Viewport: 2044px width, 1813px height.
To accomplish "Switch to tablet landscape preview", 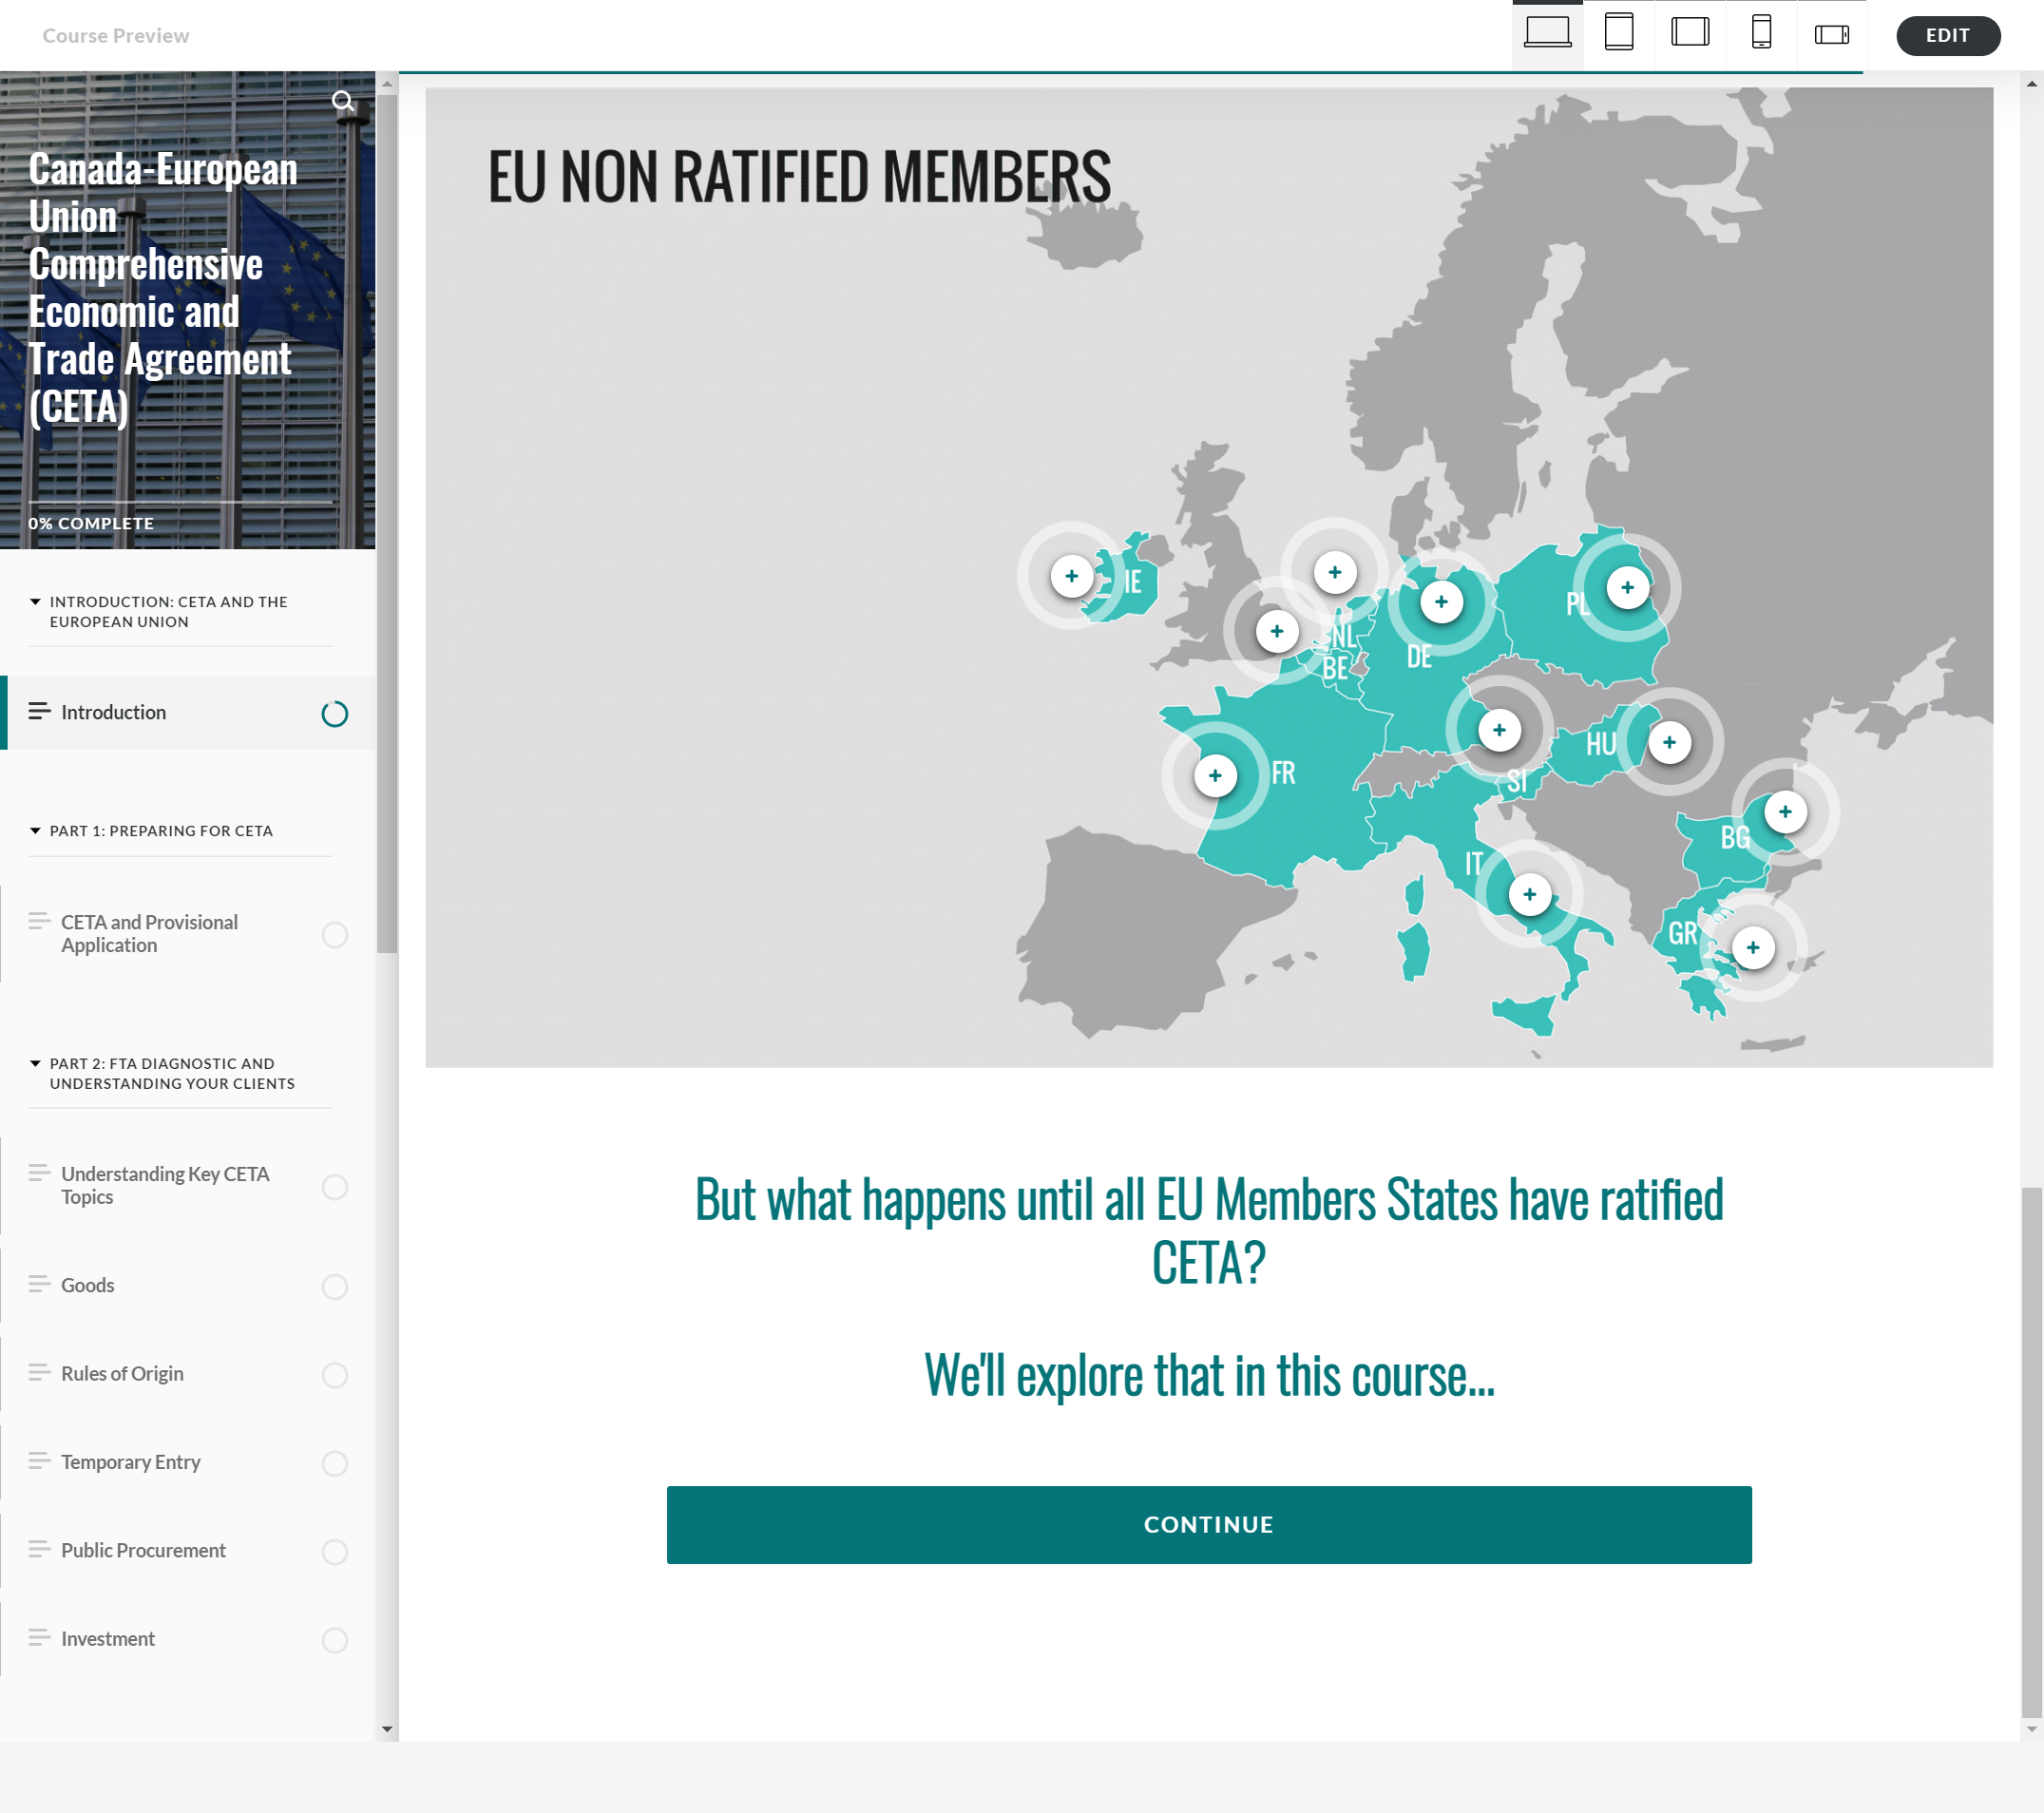I will (1689, 33).
